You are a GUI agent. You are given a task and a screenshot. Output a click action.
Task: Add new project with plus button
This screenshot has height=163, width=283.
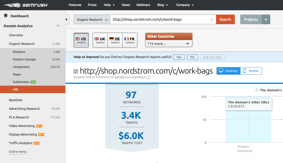coord(266,19)
